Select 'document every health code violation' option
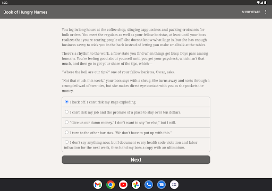The image size is (272, 191). (x=136, y=145)
